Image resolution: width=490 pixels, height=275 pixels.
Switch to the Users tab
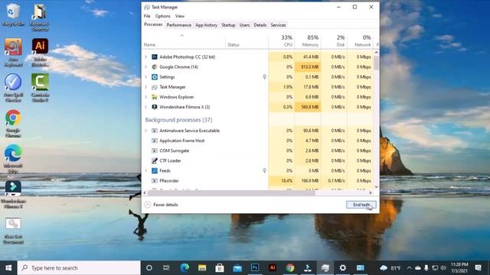point(244,25)
